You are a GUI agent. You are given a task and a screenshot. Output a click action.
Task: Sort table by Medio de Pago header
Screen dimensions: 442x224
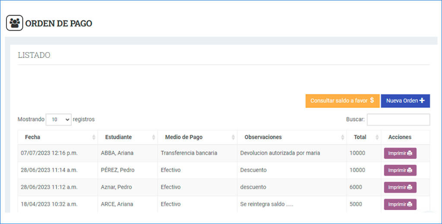183,137
